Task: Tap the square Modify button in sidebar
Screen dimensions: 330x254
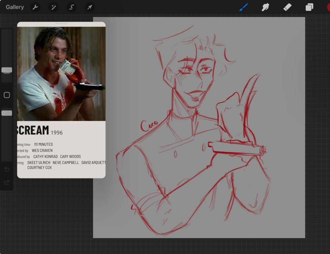Action: point(7,95)
